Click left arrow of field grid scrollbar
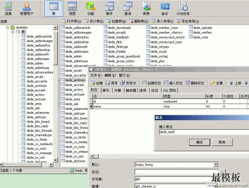249x188 pixels. click(92, 156)
